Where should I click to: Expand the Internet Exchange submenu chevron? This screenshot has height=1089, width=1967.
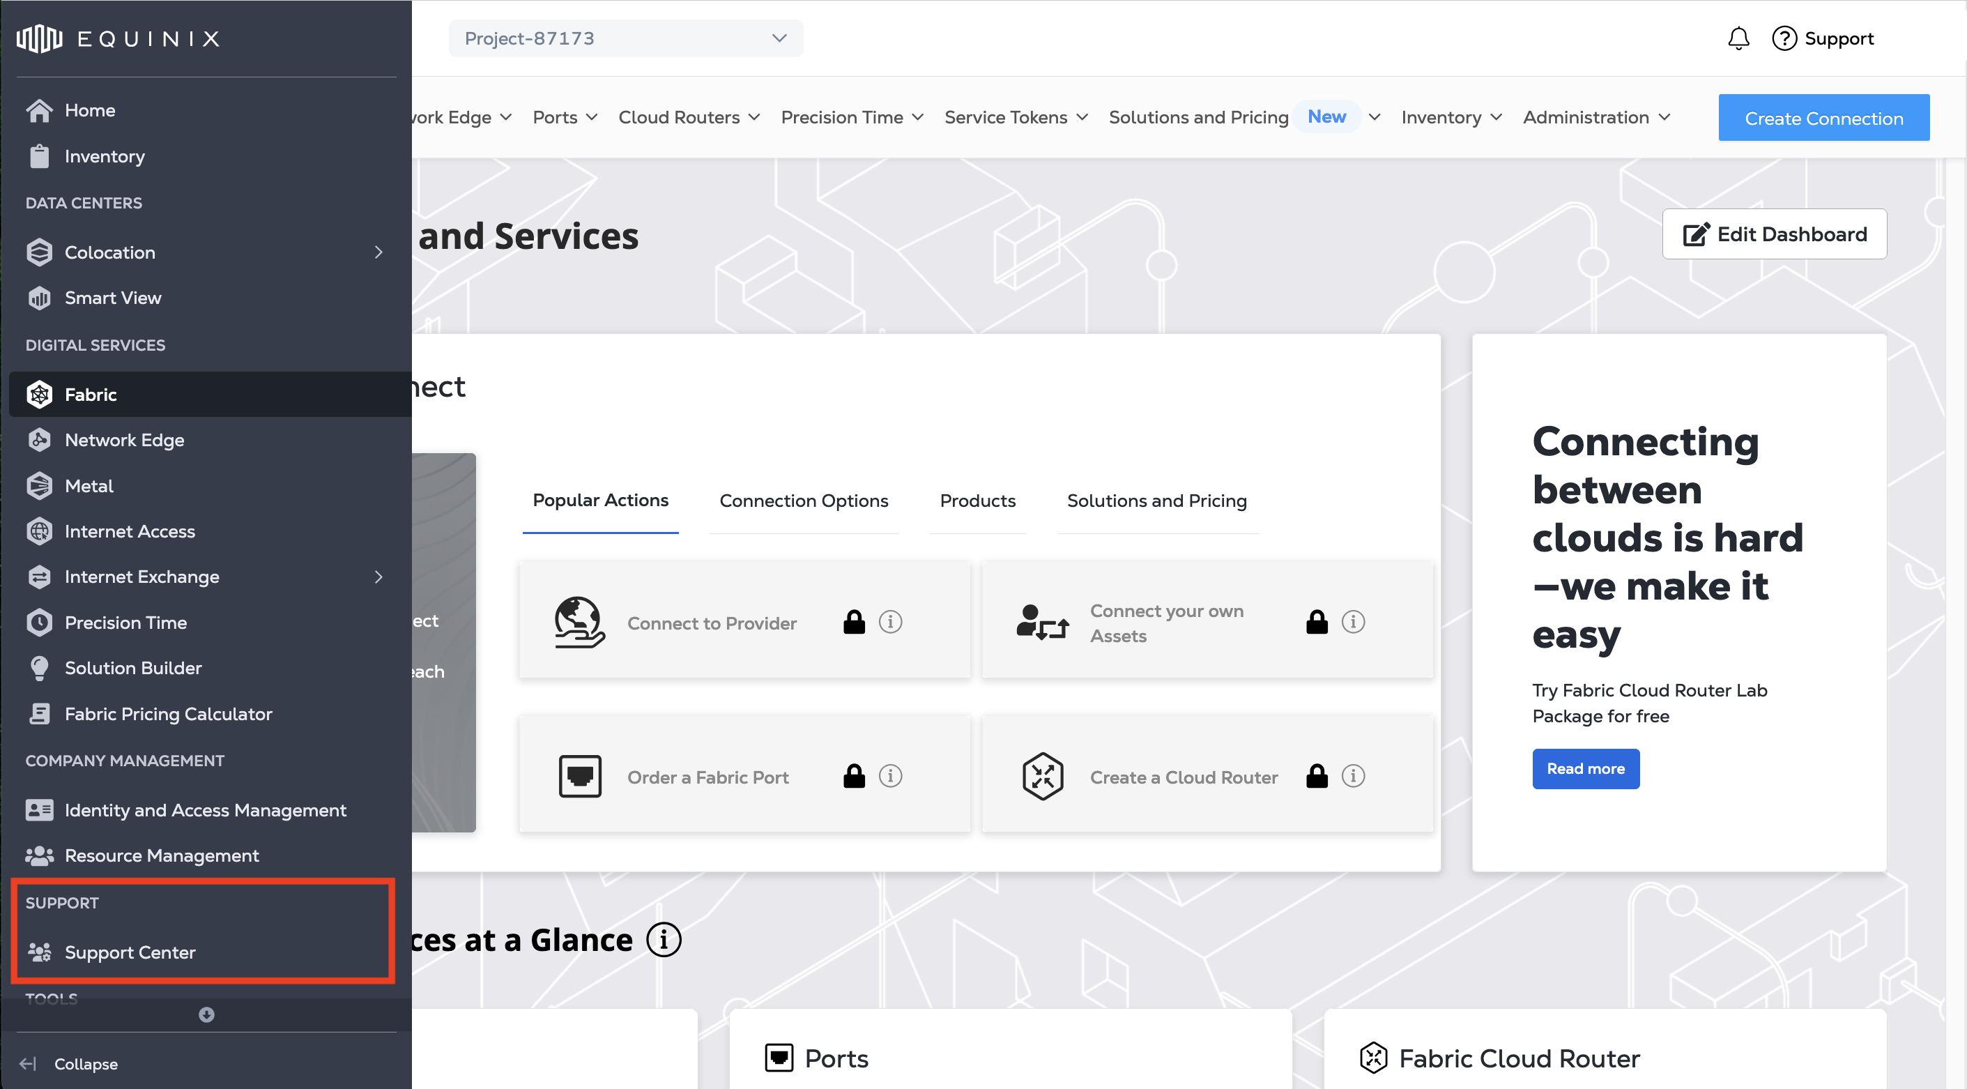click(x=378, y=577)
